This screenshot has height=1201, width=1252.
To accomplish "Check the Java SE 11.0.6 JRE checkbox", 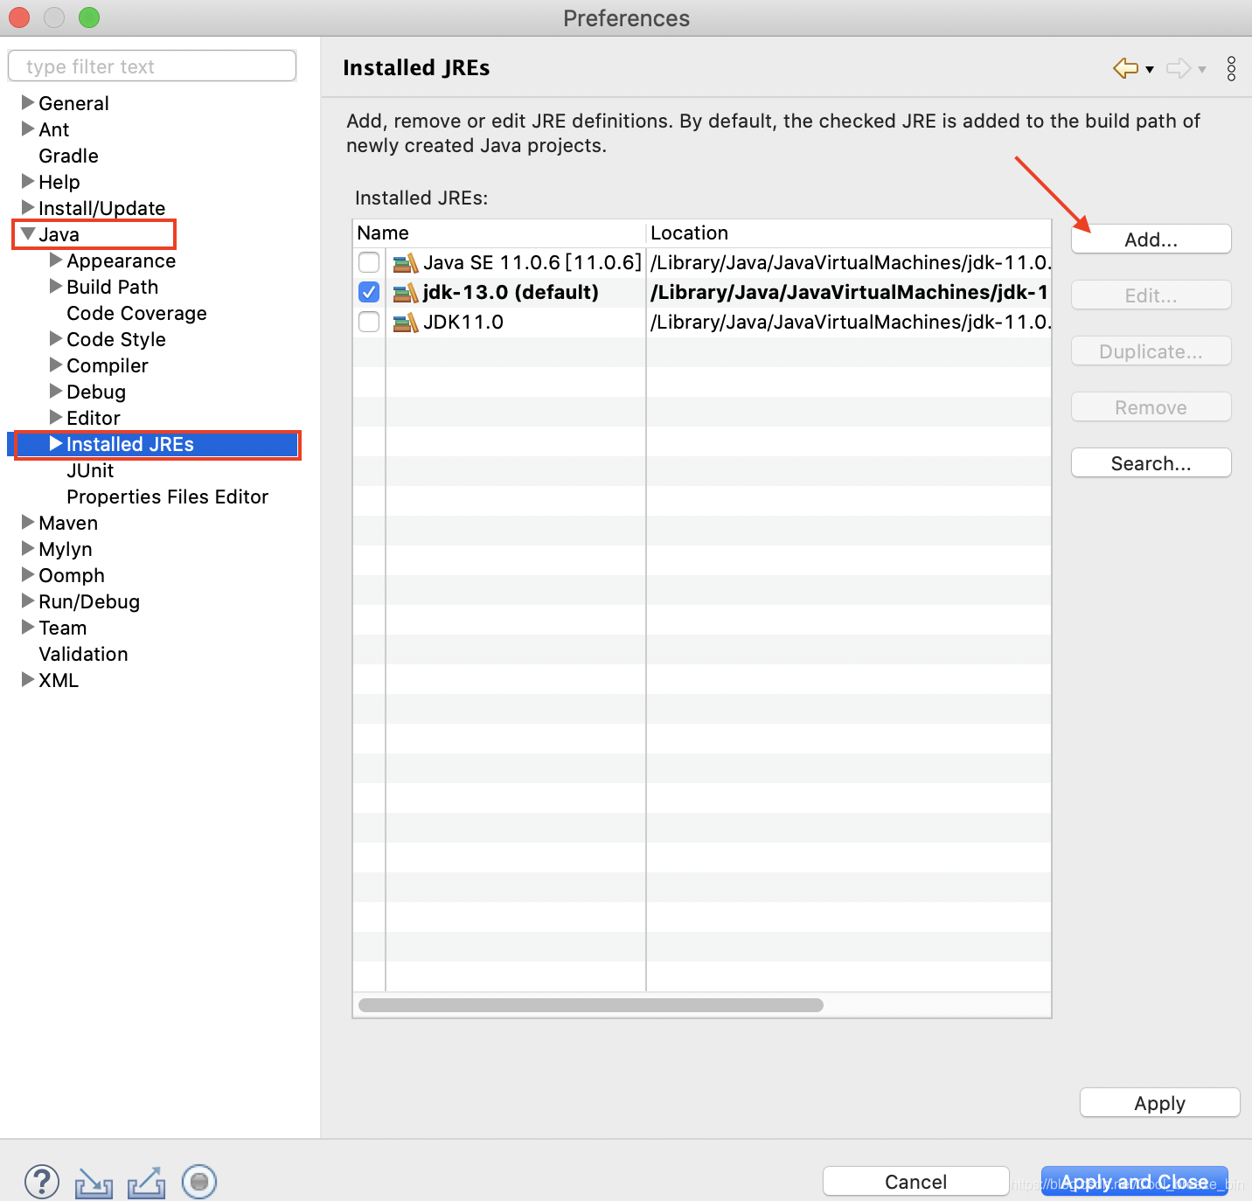I will (x=369, y=262).
